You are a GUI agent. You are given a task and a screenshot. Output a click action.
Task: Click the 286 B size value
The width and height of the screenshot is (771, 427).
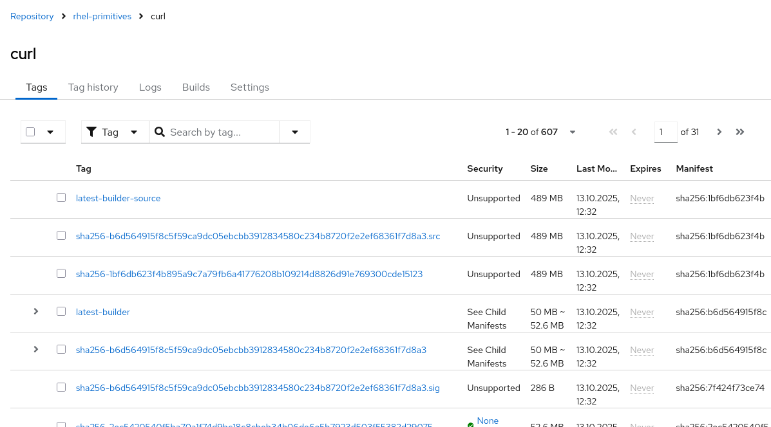(x=542, y=388)
